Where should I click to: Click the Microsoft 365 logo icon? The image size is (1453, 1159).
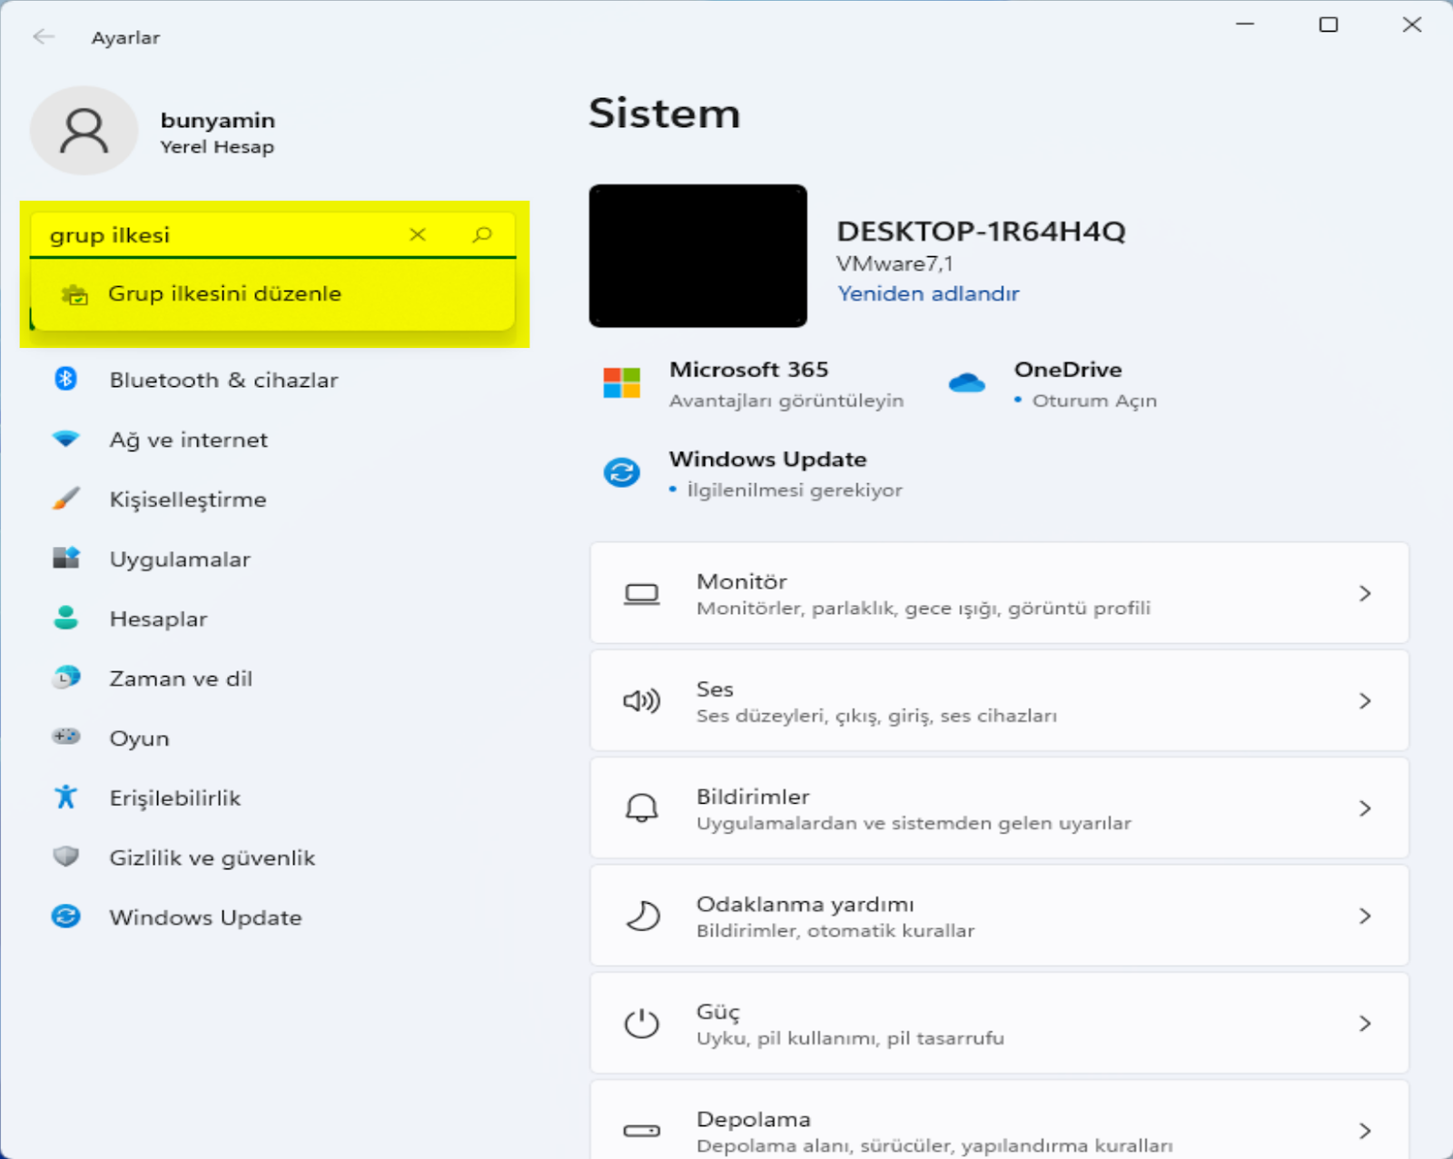tap(622, 382)
